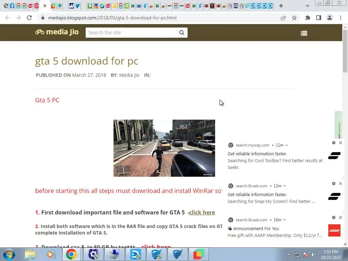
Task: Open the computer toolbox taskbar app
Action: click(115, 254)
